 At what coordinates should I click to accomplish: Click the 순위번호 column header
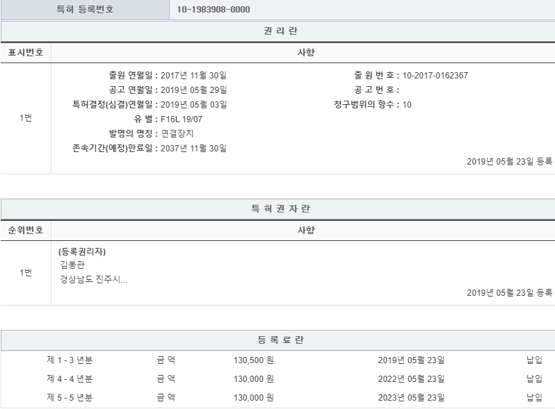[26, 231]
